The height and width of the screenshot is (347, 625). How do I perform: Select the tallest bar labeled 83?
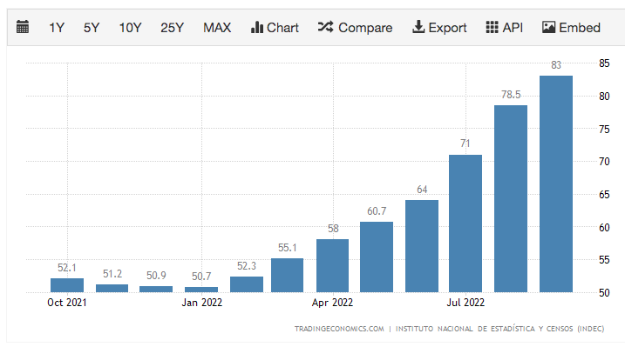tap(556, 184)
